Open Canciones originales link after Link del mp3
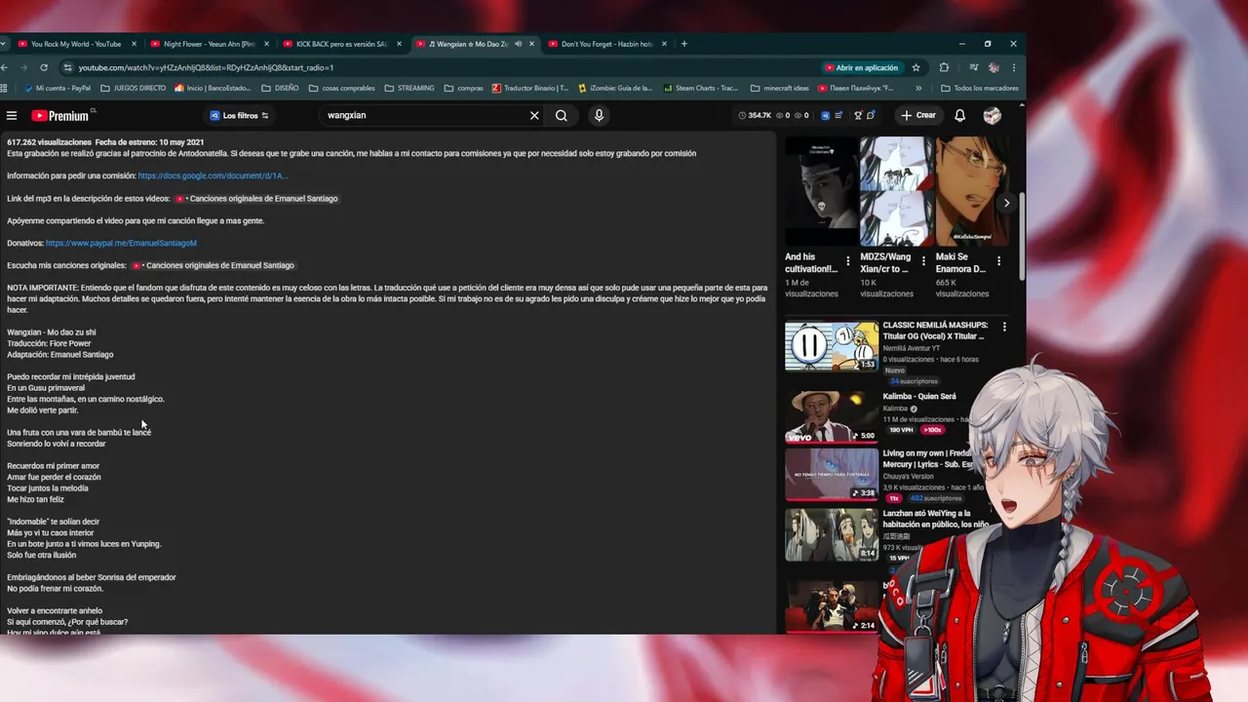Screen dimensions: 1248x702 click(257, 199)
